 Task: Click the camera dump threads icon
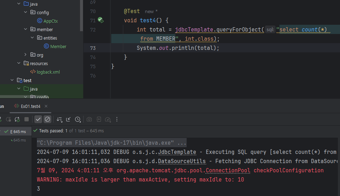point(89,119)
